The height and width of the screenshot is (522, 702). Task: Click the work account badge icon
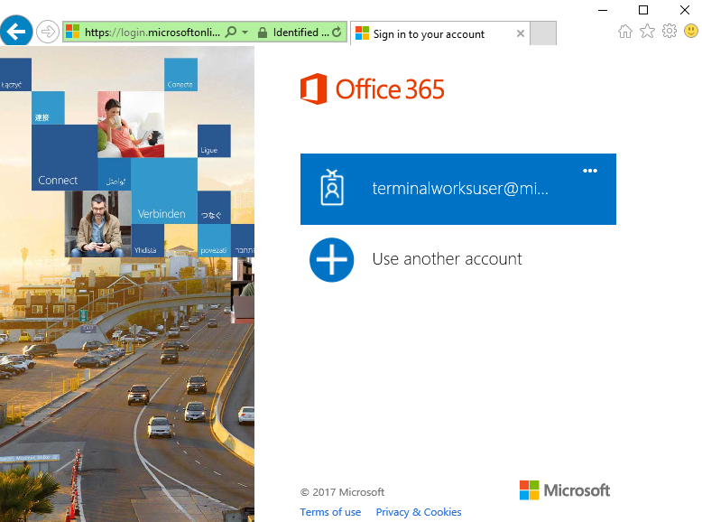click(x=332, y=187)
